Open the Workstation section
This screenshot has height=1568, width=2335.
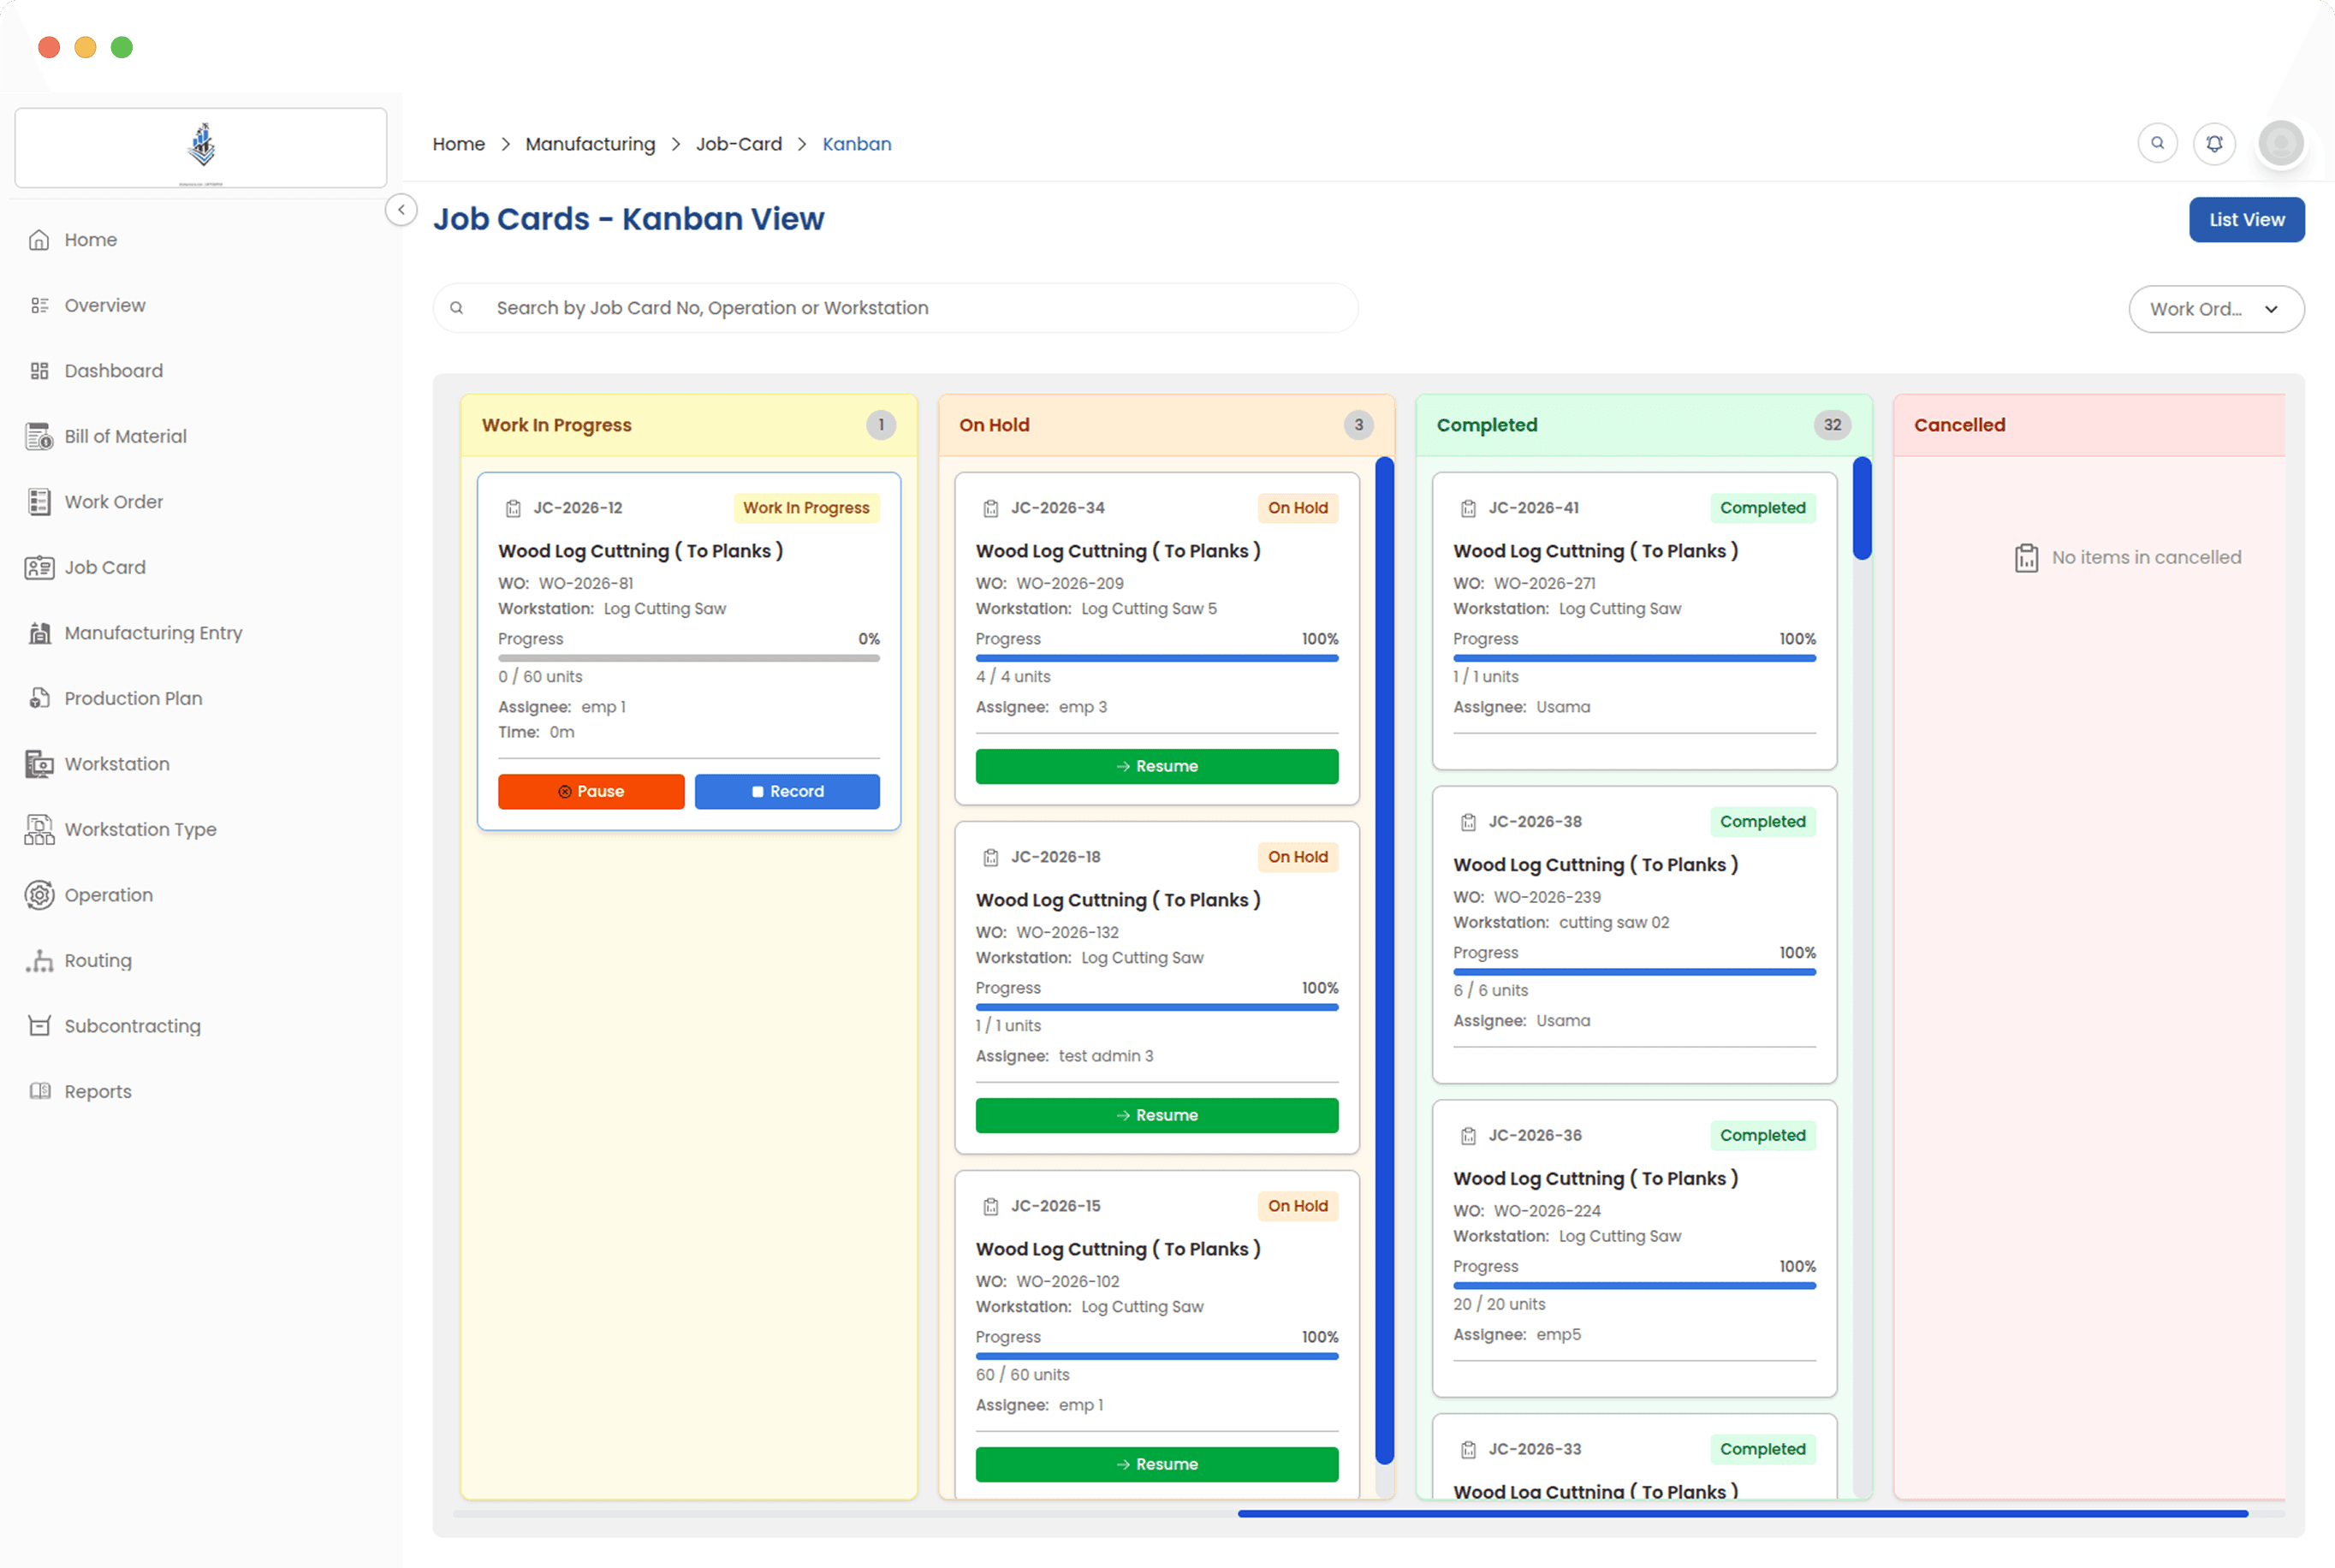pos(117,763)
